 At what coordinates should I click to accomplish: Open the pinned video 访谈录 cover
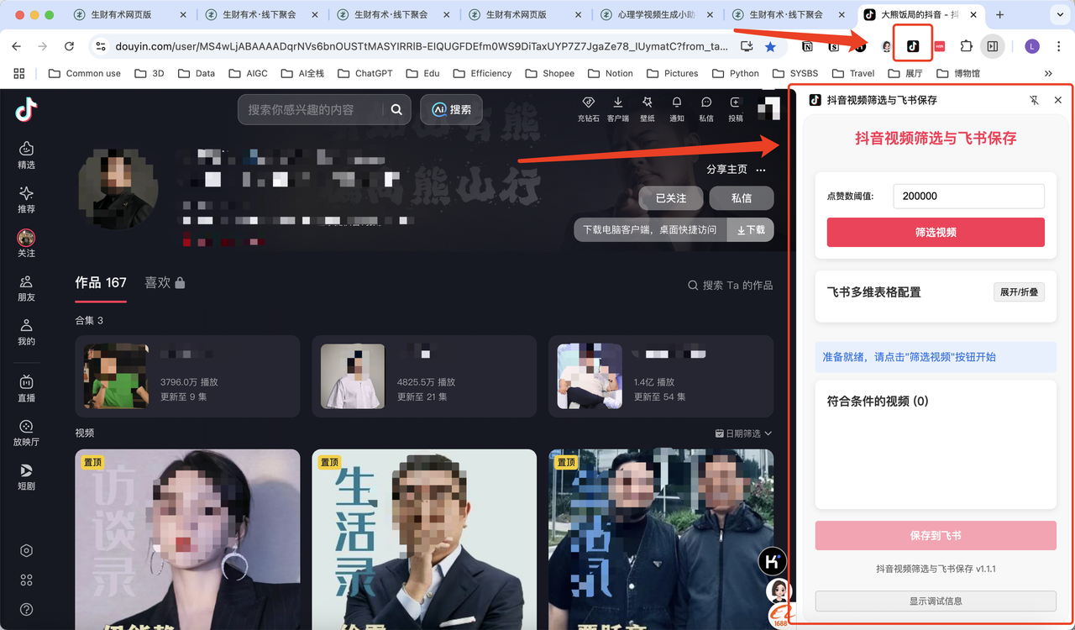[x=187, y=539]
